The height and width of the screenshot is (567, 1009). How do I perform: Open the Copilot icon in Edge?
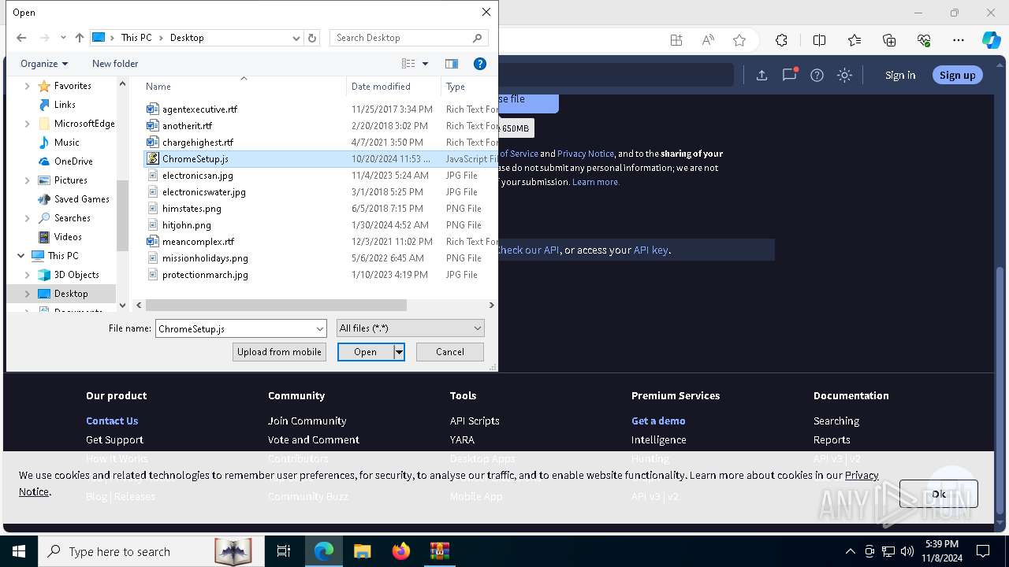[991, 40]
